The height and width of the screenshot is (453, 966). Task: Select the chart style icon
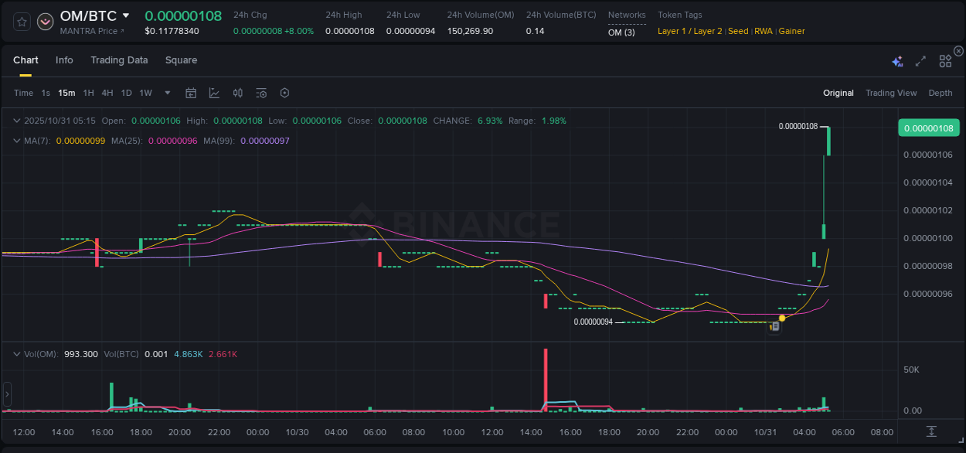[x=214, y=93]
